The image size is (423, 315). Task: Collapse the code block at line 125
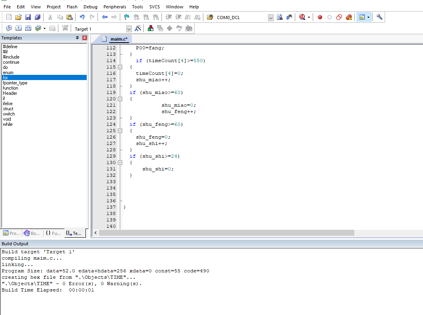pos(120,131)
